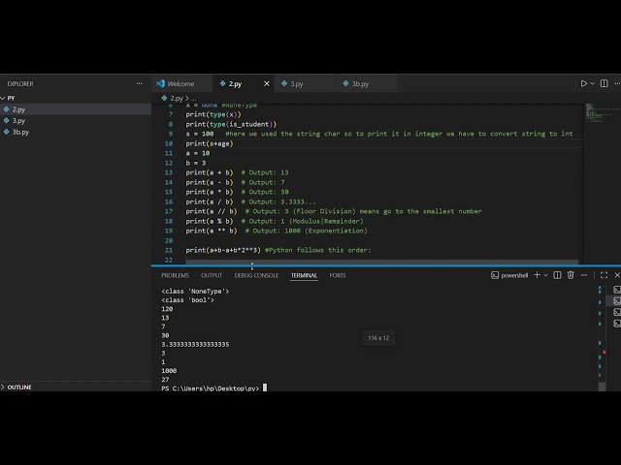
Task: Click the breadcrumb ellipsis after 2.py
Action: tap(193, 98)
